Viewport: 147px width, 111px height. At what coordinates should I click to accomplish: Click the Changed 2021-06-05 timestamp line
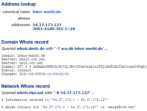pos(35,74)
